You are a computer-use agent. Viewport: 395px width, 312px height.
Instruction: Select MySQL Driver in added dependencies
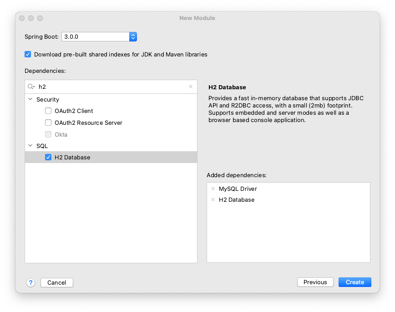[x=238, y=189]
